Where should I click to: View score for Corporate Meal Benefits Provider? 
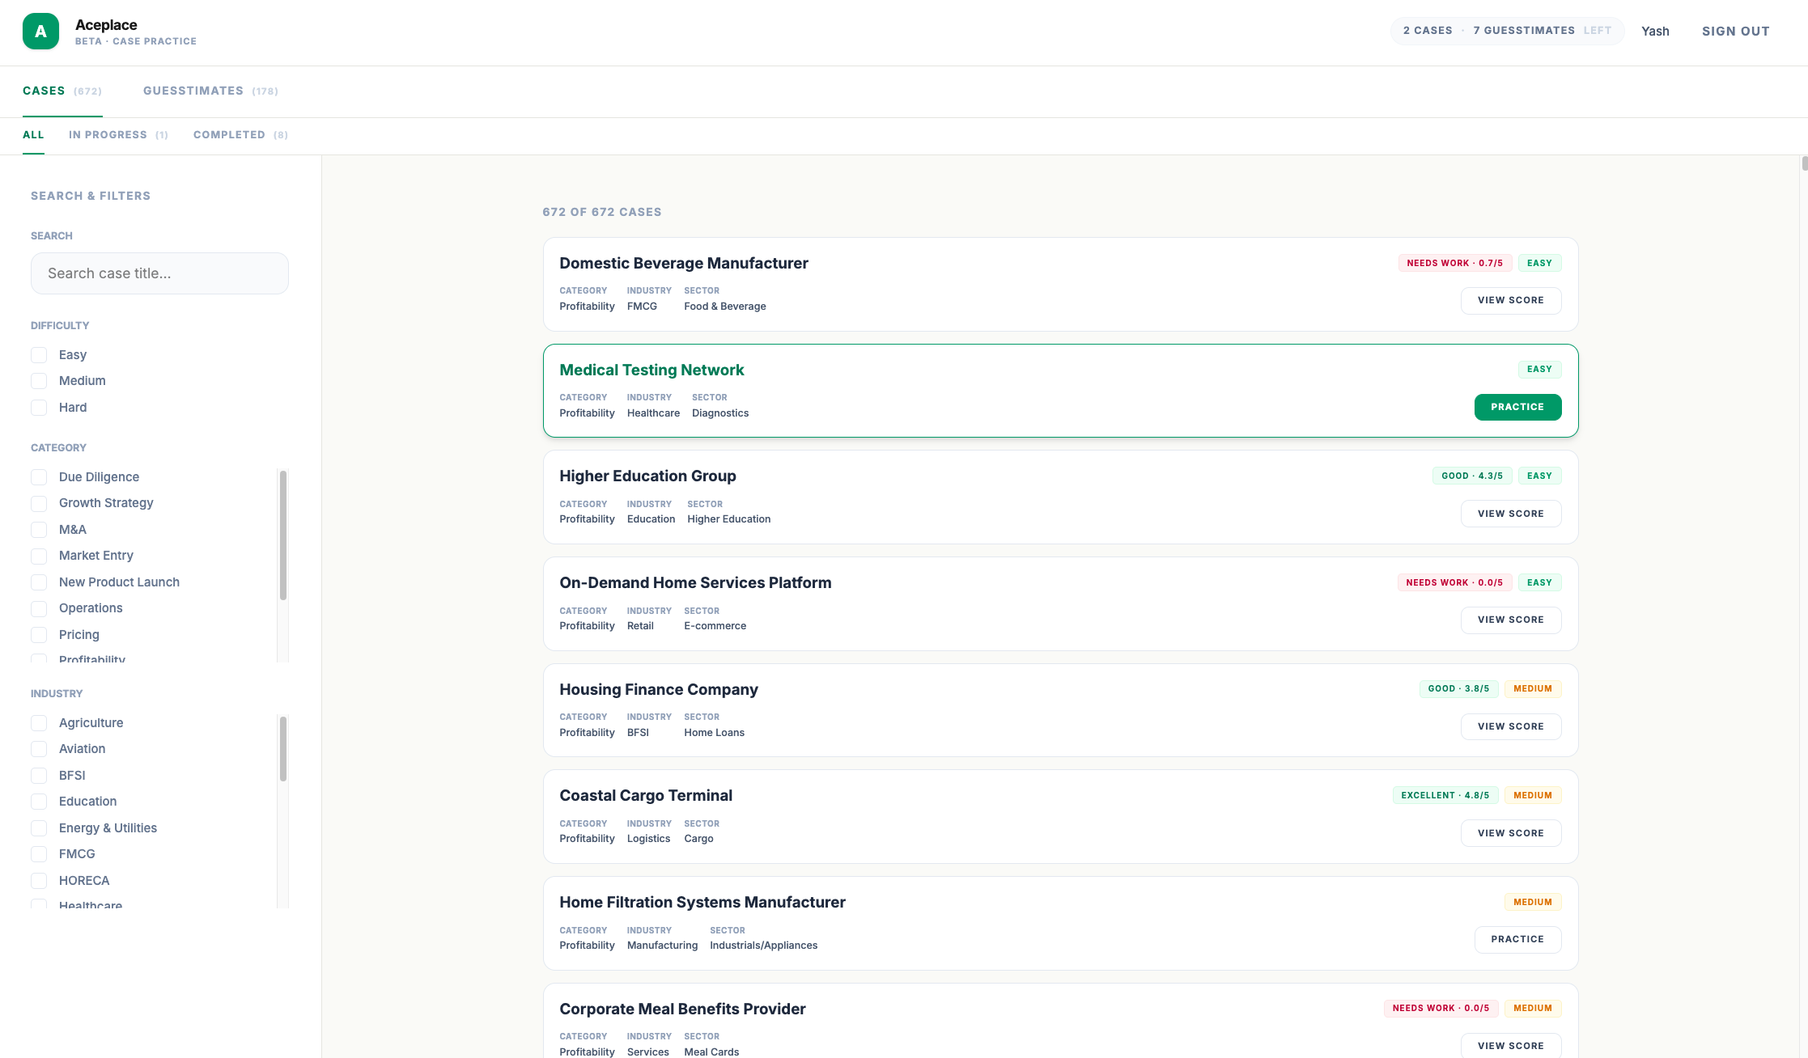coord(1510,1045)
